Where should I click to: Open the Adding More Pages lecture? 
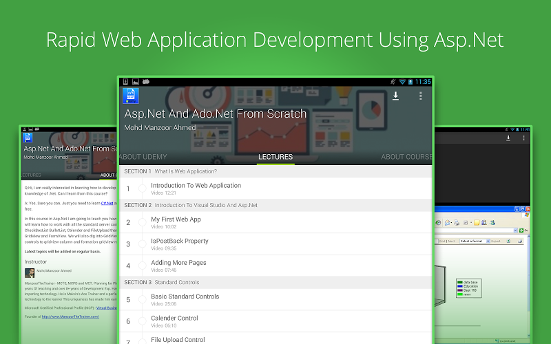[178, 266]
